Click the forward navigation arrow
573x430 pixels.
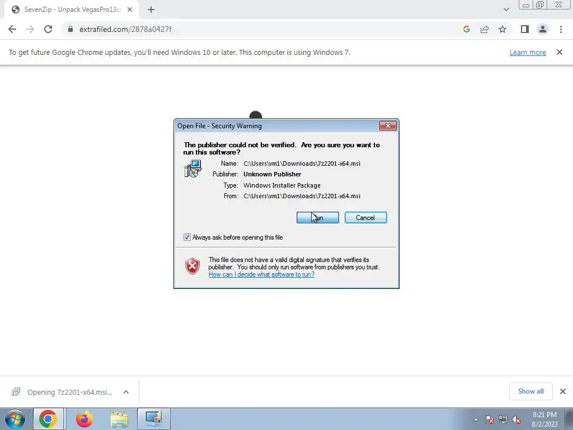point(30,29)
